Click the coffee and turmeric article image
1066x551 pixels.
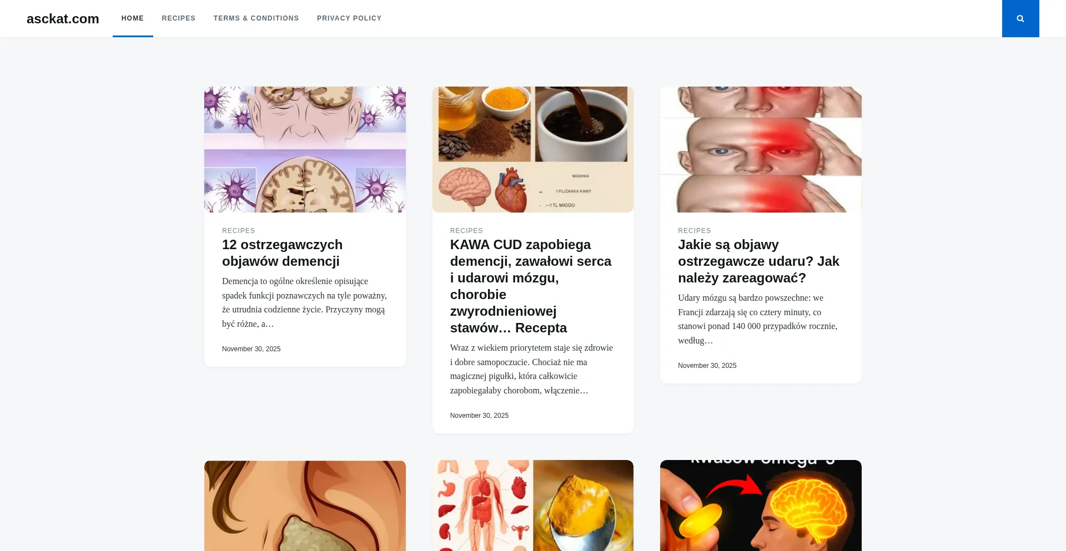click(x=533, y=149)
